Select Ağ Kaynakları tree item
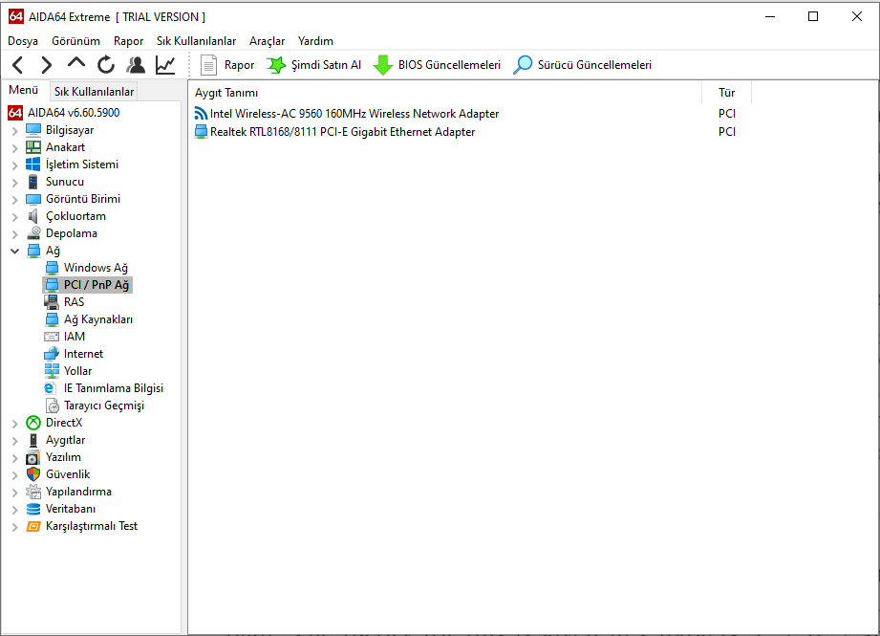The width and height of the screenshot is (880, 636). pyautogui.click(x=98, y=319)
